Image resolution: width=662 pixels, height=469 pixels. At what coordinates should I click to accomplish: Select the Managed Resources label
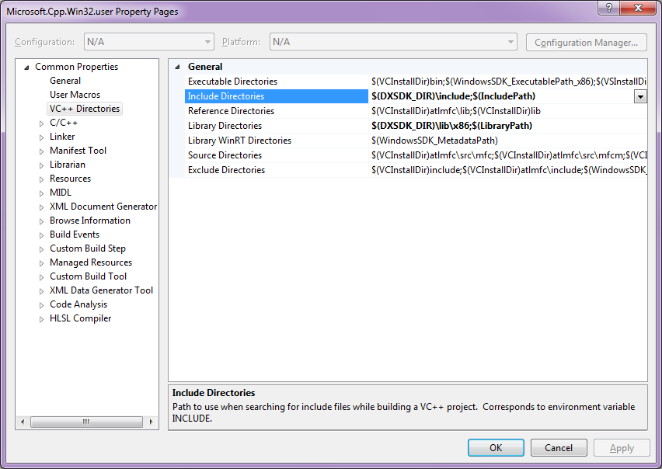click(91, 262)
